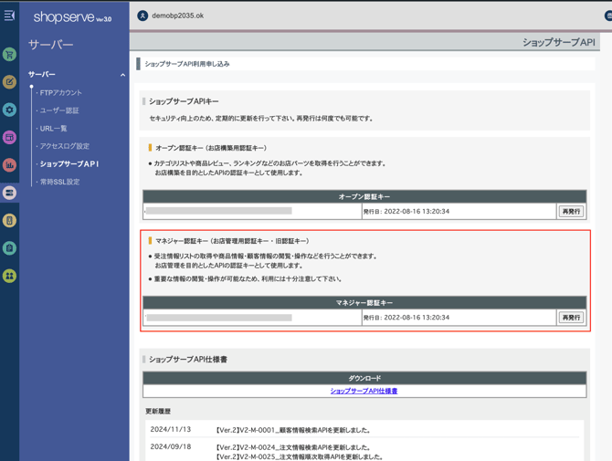Open the people group icon in sidebar
This screenshot has height=461, width=612.
tap(9, 276)
